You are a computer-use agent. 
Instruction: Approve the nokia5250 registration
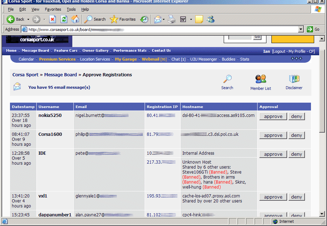point(273,117)
